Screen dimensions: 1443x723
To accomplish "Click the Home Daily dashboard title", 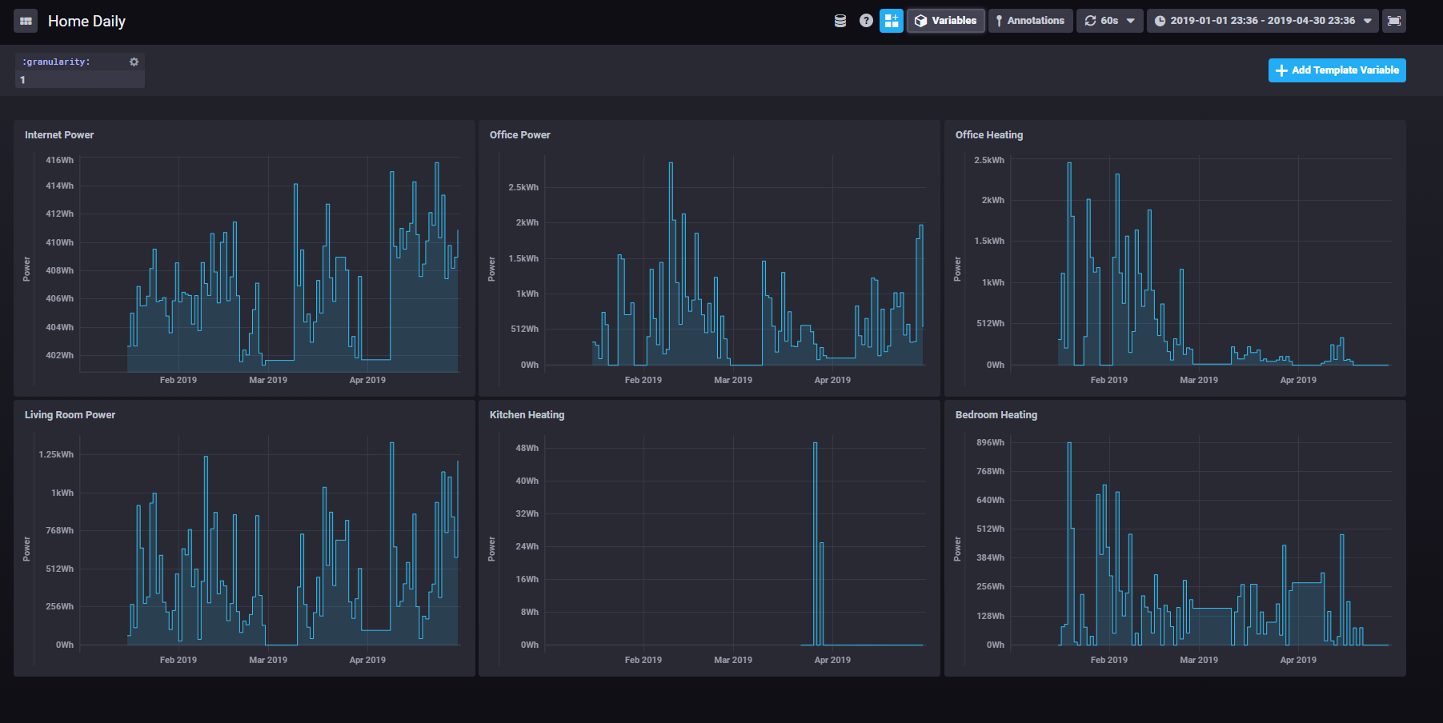I will [x=86, y=21].
